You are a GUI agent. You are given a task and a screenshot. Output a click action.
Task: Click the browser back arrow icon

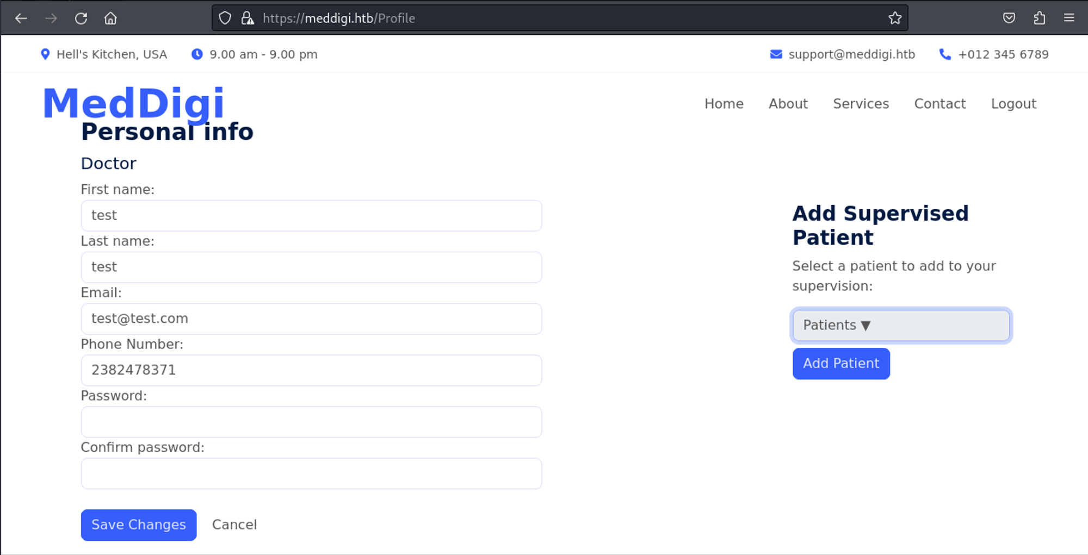[x=21, y=18]
